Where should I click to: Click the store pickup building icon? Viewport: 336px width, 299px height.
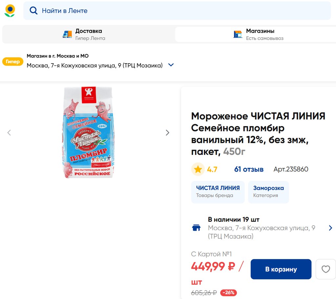238,34
